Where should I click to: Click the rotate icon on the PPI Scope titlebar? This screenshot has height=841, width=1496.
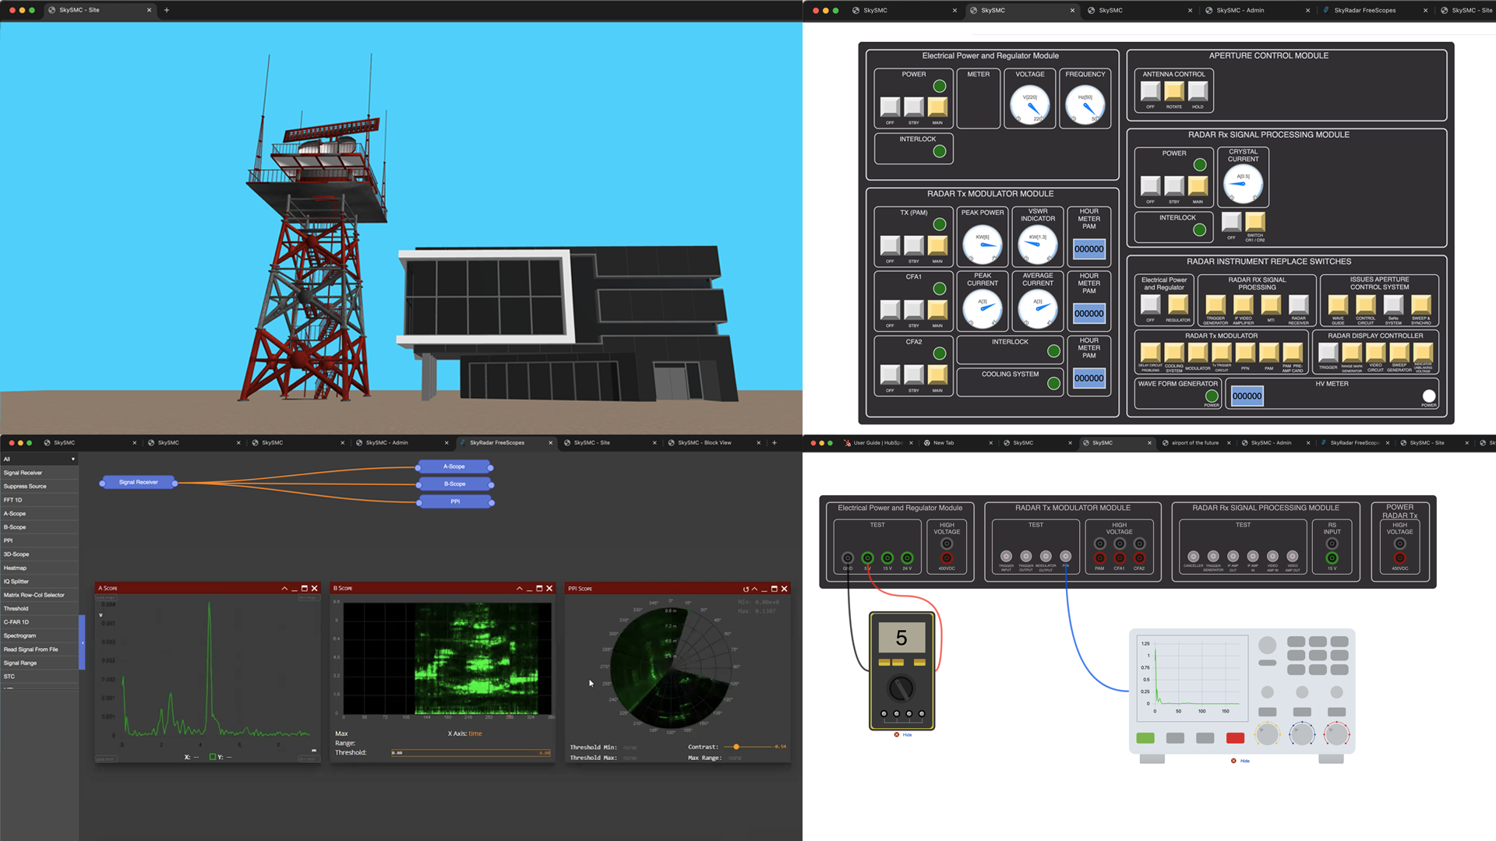click(745, 589)
